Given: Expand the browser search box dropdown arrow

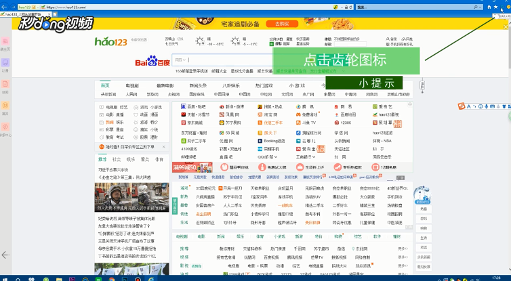Looking at the screenshot, I should point(481,7).
